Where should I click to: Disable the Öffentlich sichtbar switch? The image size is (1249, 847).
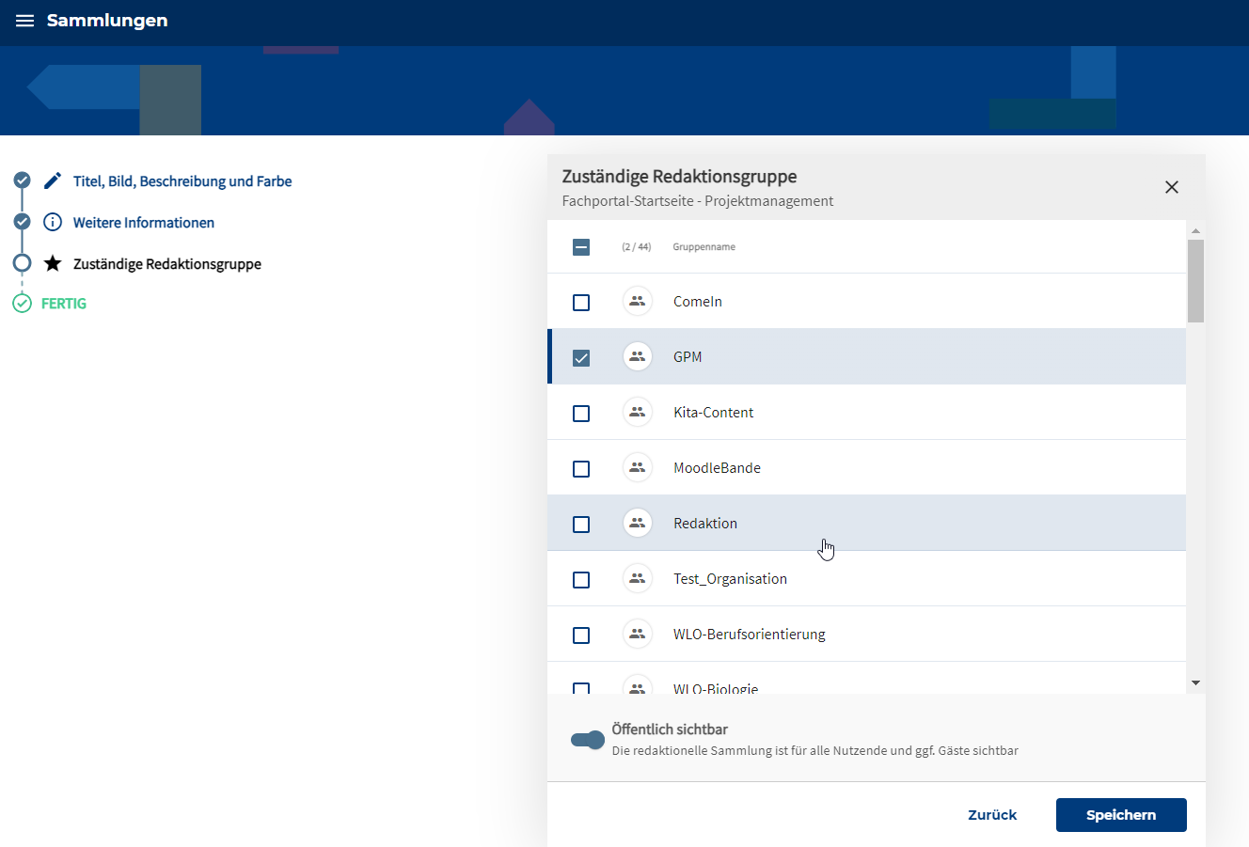coord(588,740)
